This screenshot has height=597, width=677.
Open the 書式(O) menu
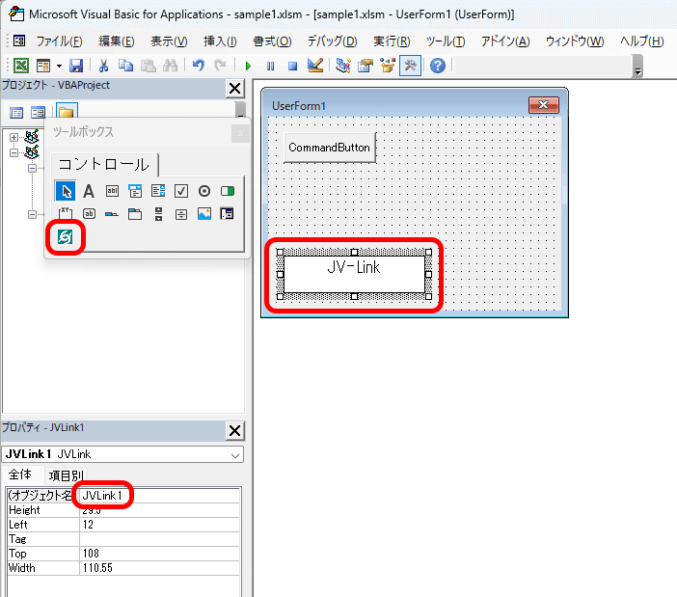(272, 41)
